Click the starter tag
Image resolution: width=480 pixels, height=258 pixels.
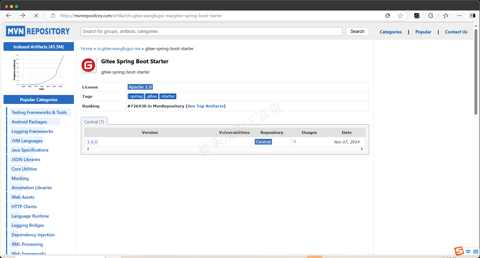tap(168, 96)
